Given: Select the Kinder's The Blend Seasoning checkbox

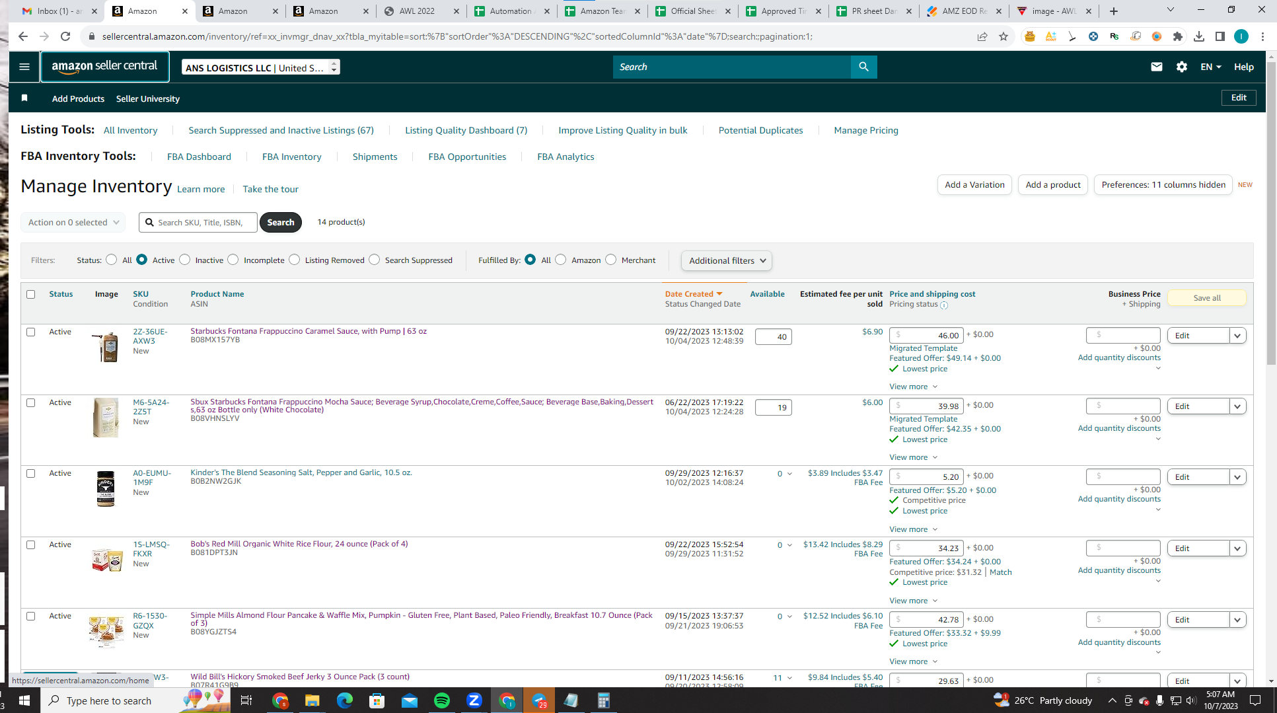Looking at the screenshot, I should pyautogui.click(x=31, y=473).
